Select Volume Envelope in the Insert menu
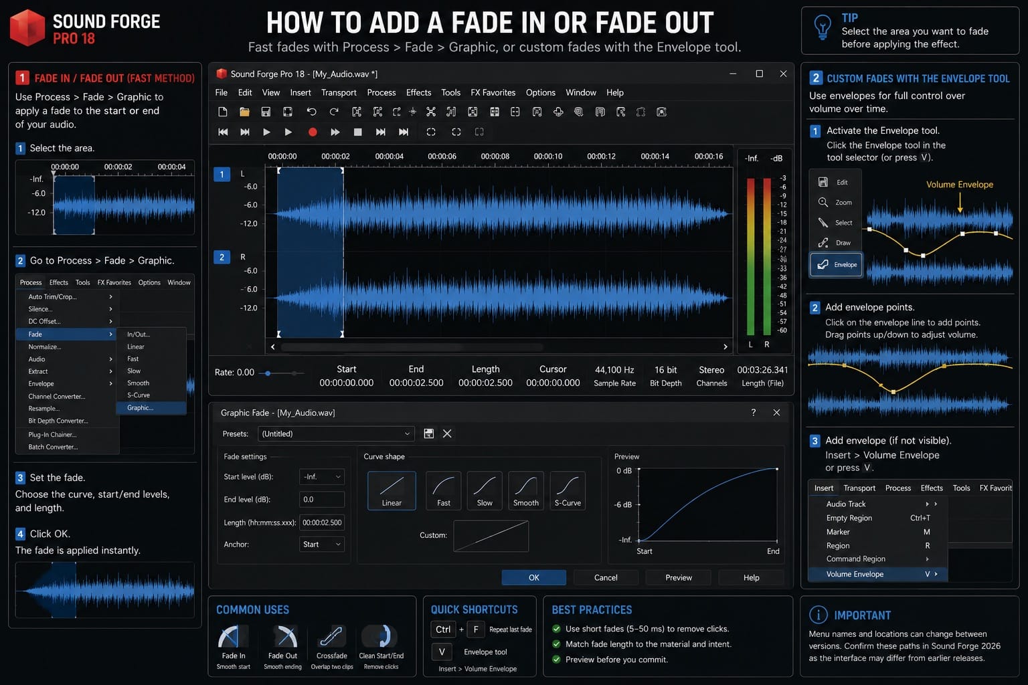The width and height of the screenshot is (1028, 685). [877, 574]
